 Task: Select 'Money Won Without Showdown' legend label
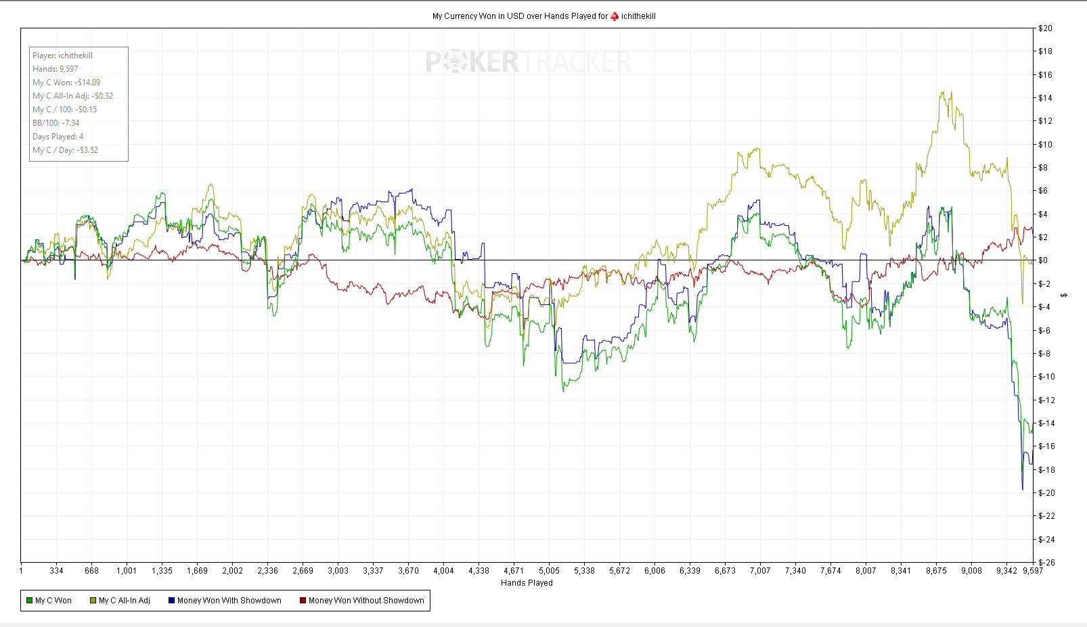pyautogui.click(x=366, y=601)
